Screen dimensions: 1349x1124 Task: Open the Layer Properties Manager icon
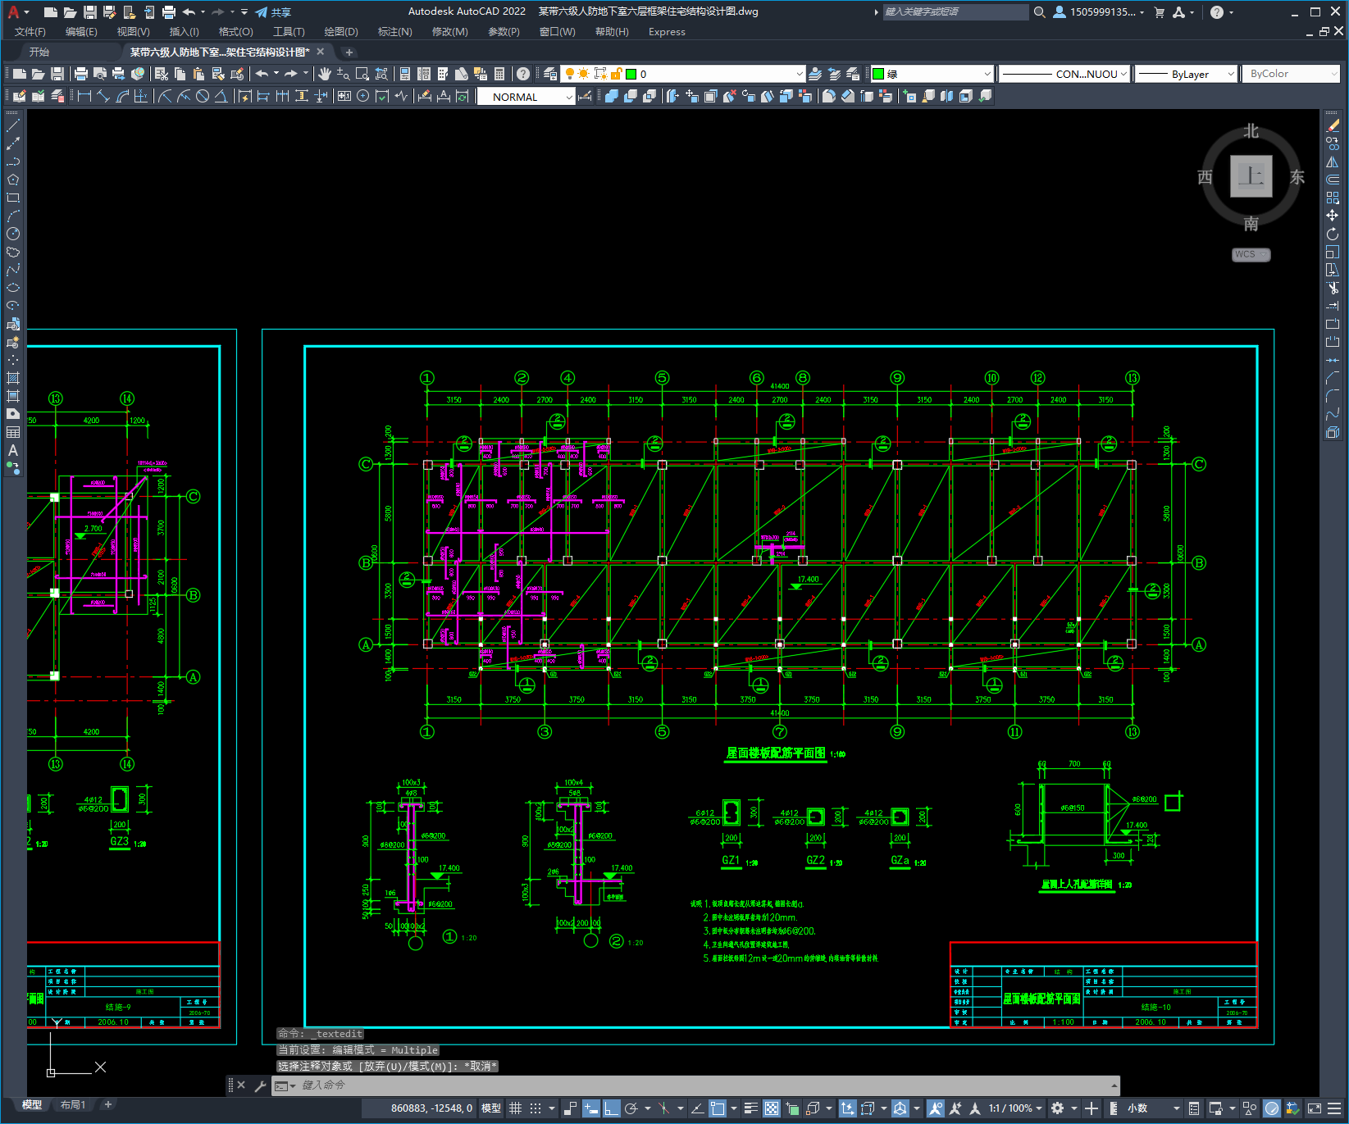pyautogui.click(x=550, y=74)
